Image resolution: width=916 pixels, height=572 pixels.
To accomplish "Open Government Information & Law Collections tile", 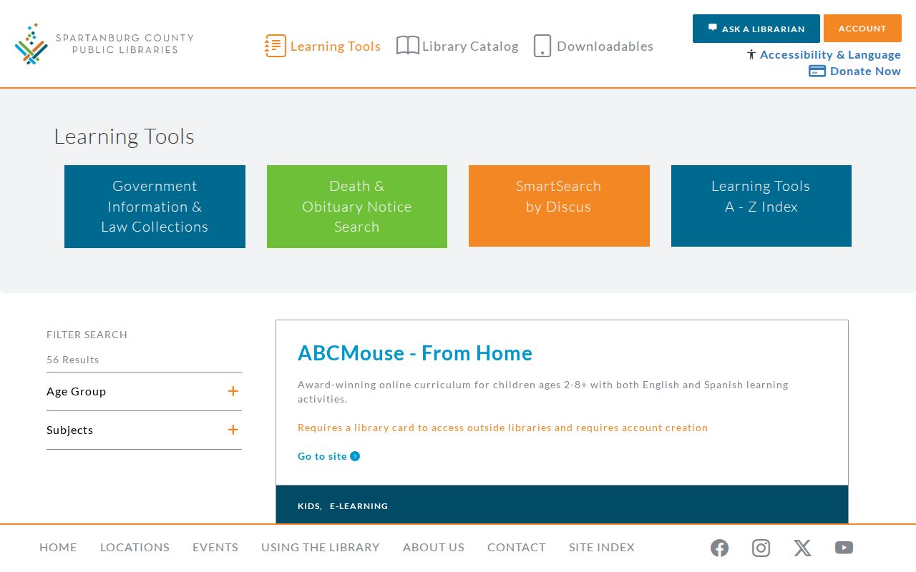I will tap(155, 207).
